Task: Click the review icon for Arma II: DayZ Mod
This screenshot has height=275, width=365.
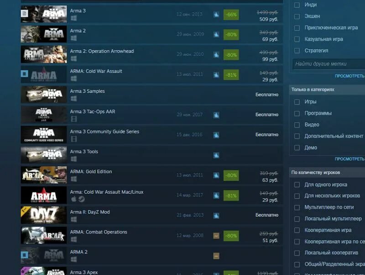Action: tap(216, 215)
